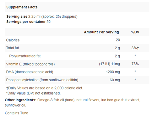The height and width of the screenshot is (122, 157).
Task: Select the Total fat row label
Action: [13, 48]
